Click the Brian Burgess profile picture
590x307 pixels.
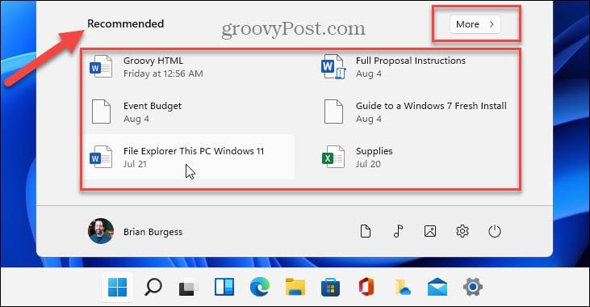point(101,231)
